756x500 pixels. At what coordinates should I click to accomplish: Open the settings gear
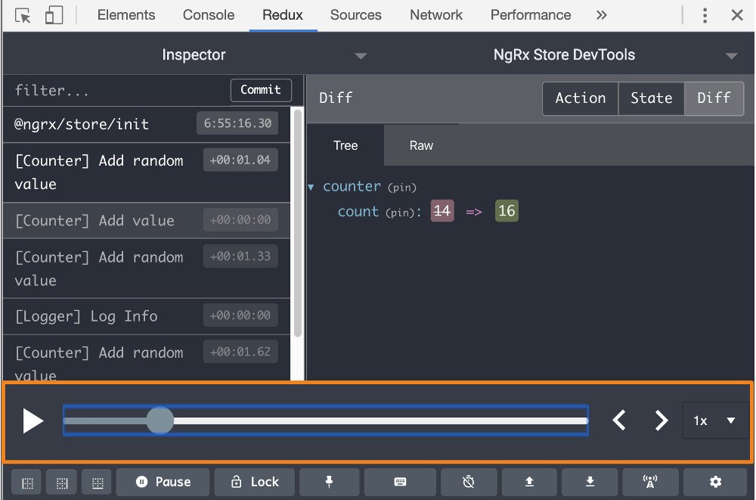point(715,482)
